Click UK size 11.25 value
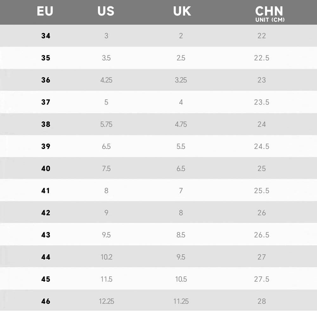 click(181, 301)
